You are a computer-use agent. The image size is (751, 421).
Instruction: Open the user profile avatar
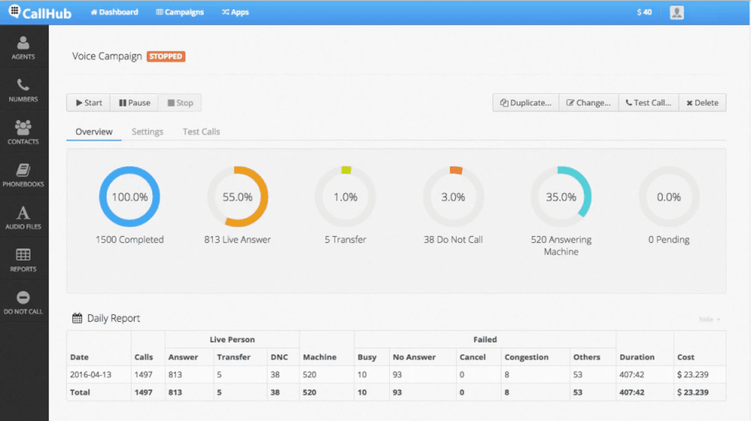coord(677,12)
